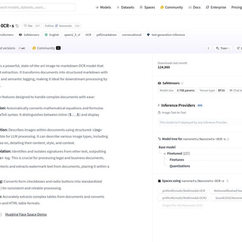242x242 pixels.
Task: Like the Nanonets OCR-s model
Action: click(28, 26)
